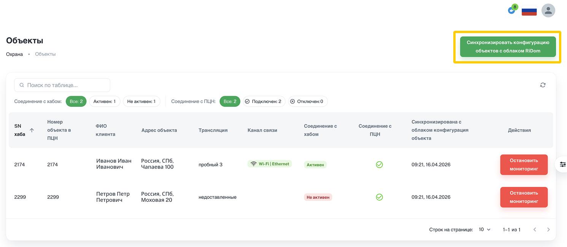Screen dimensions: 567x247
Task: Open the column settings sliders icon
Action: pos(562,165)
